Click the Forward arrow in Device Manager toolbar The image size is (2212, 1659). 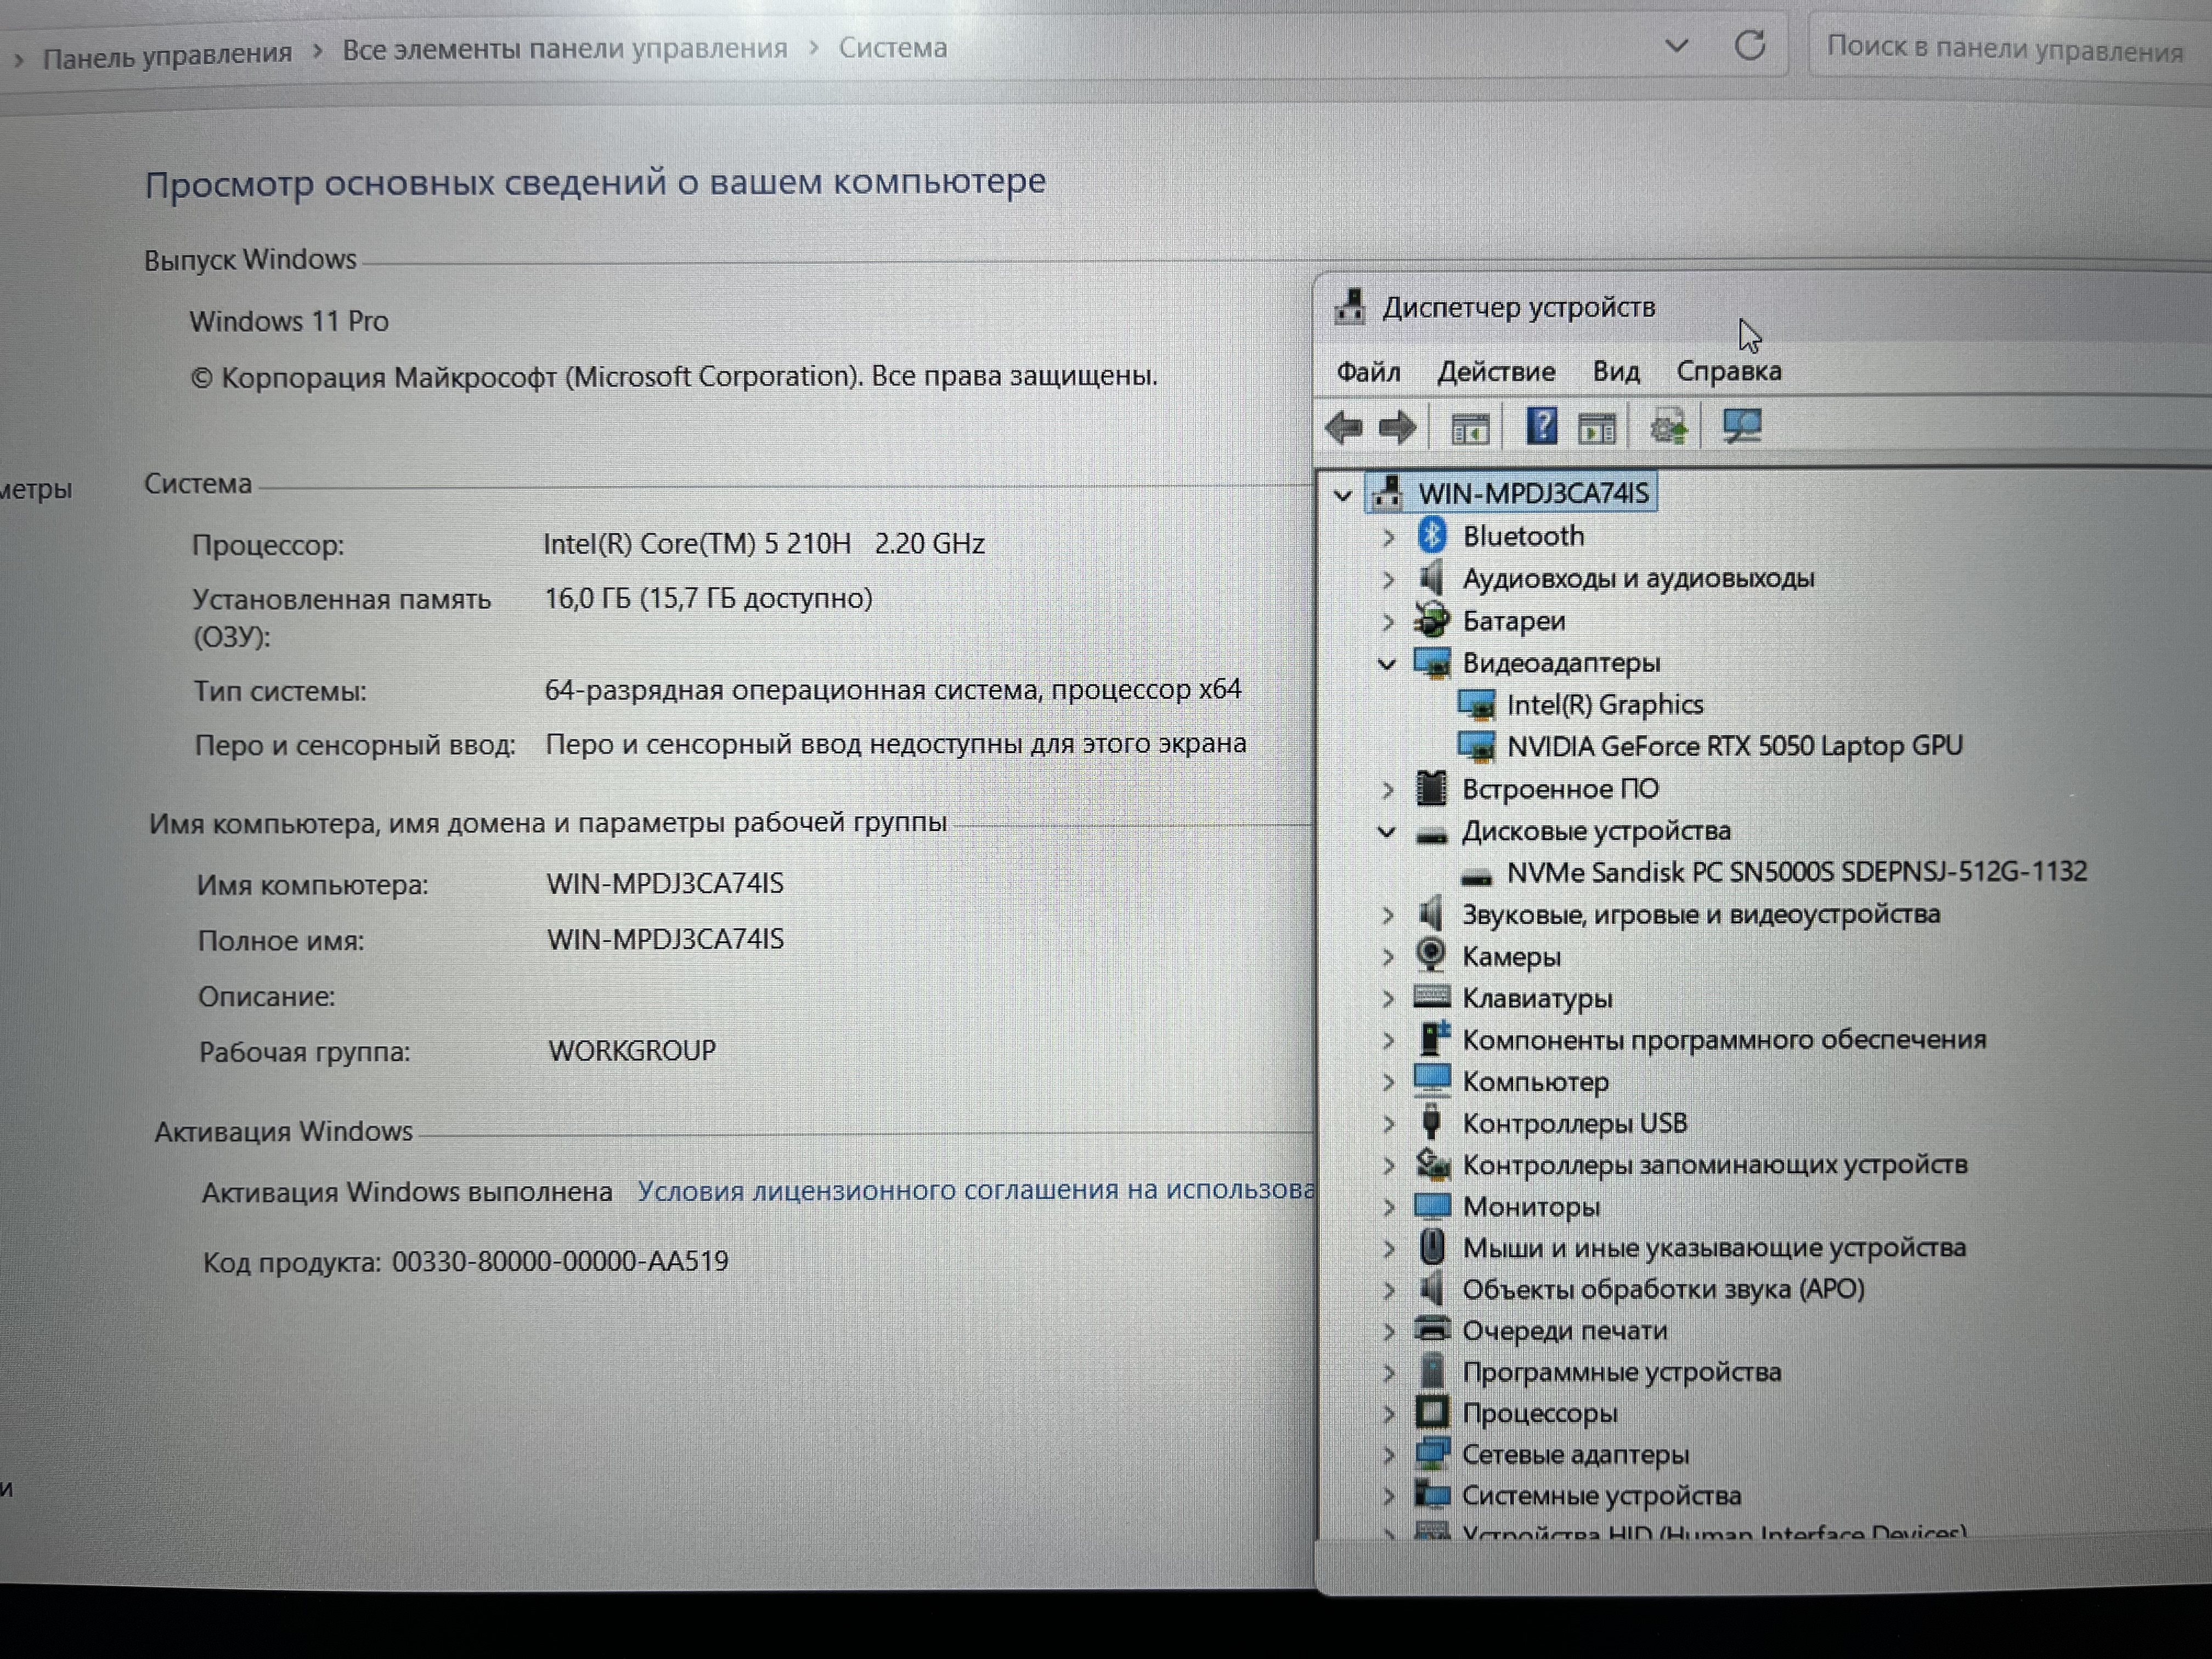tap(1397, 428)
